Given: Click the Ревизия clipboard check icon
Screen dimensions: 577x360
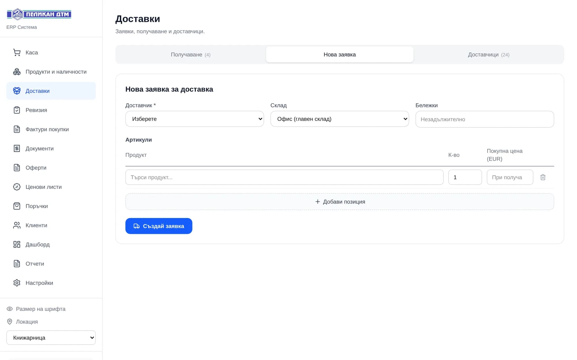Looking at the screenshot, I should pos(17,110).
